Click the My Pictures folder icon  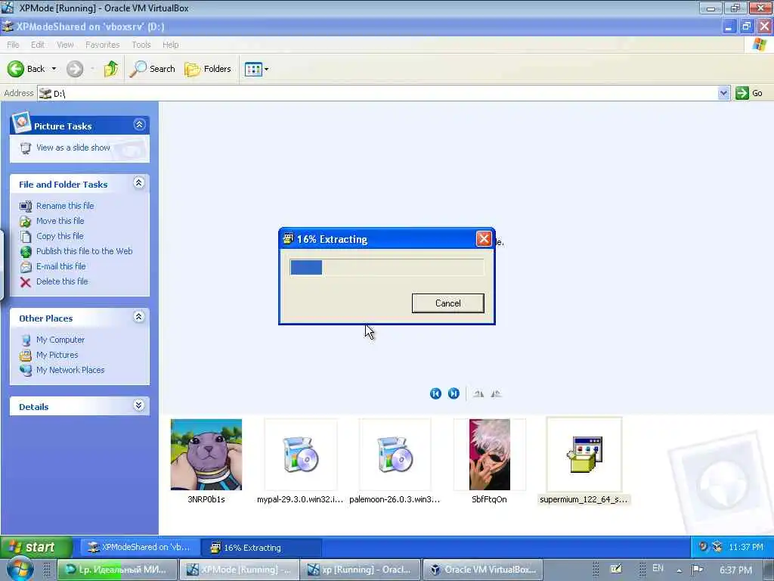26,356
